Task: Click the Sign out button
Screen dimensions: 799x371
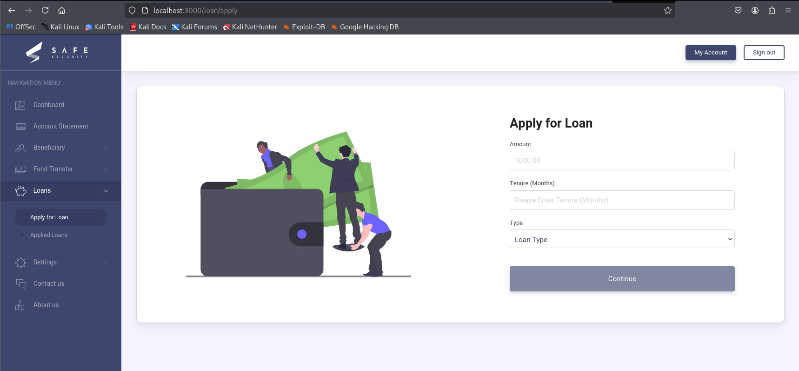Action: coord(764,53)
